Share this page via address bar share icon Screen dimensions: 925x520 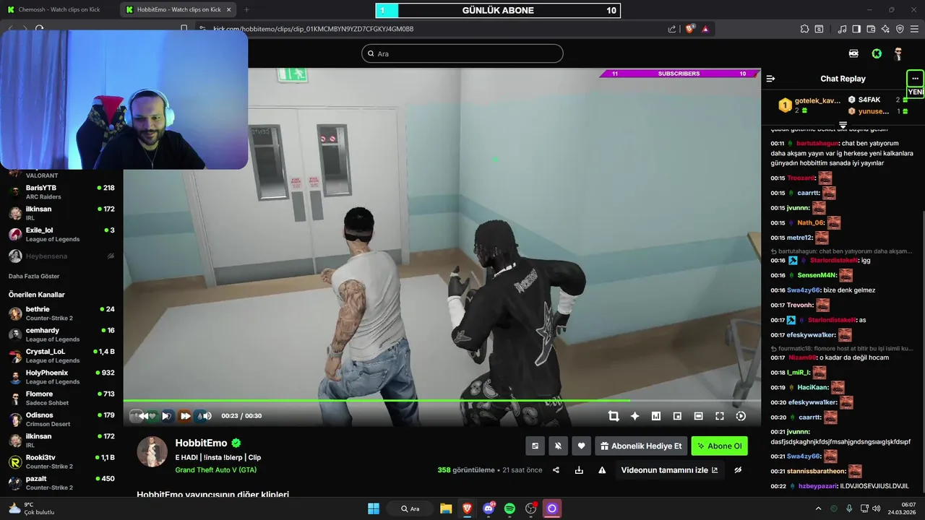[672, 29]
